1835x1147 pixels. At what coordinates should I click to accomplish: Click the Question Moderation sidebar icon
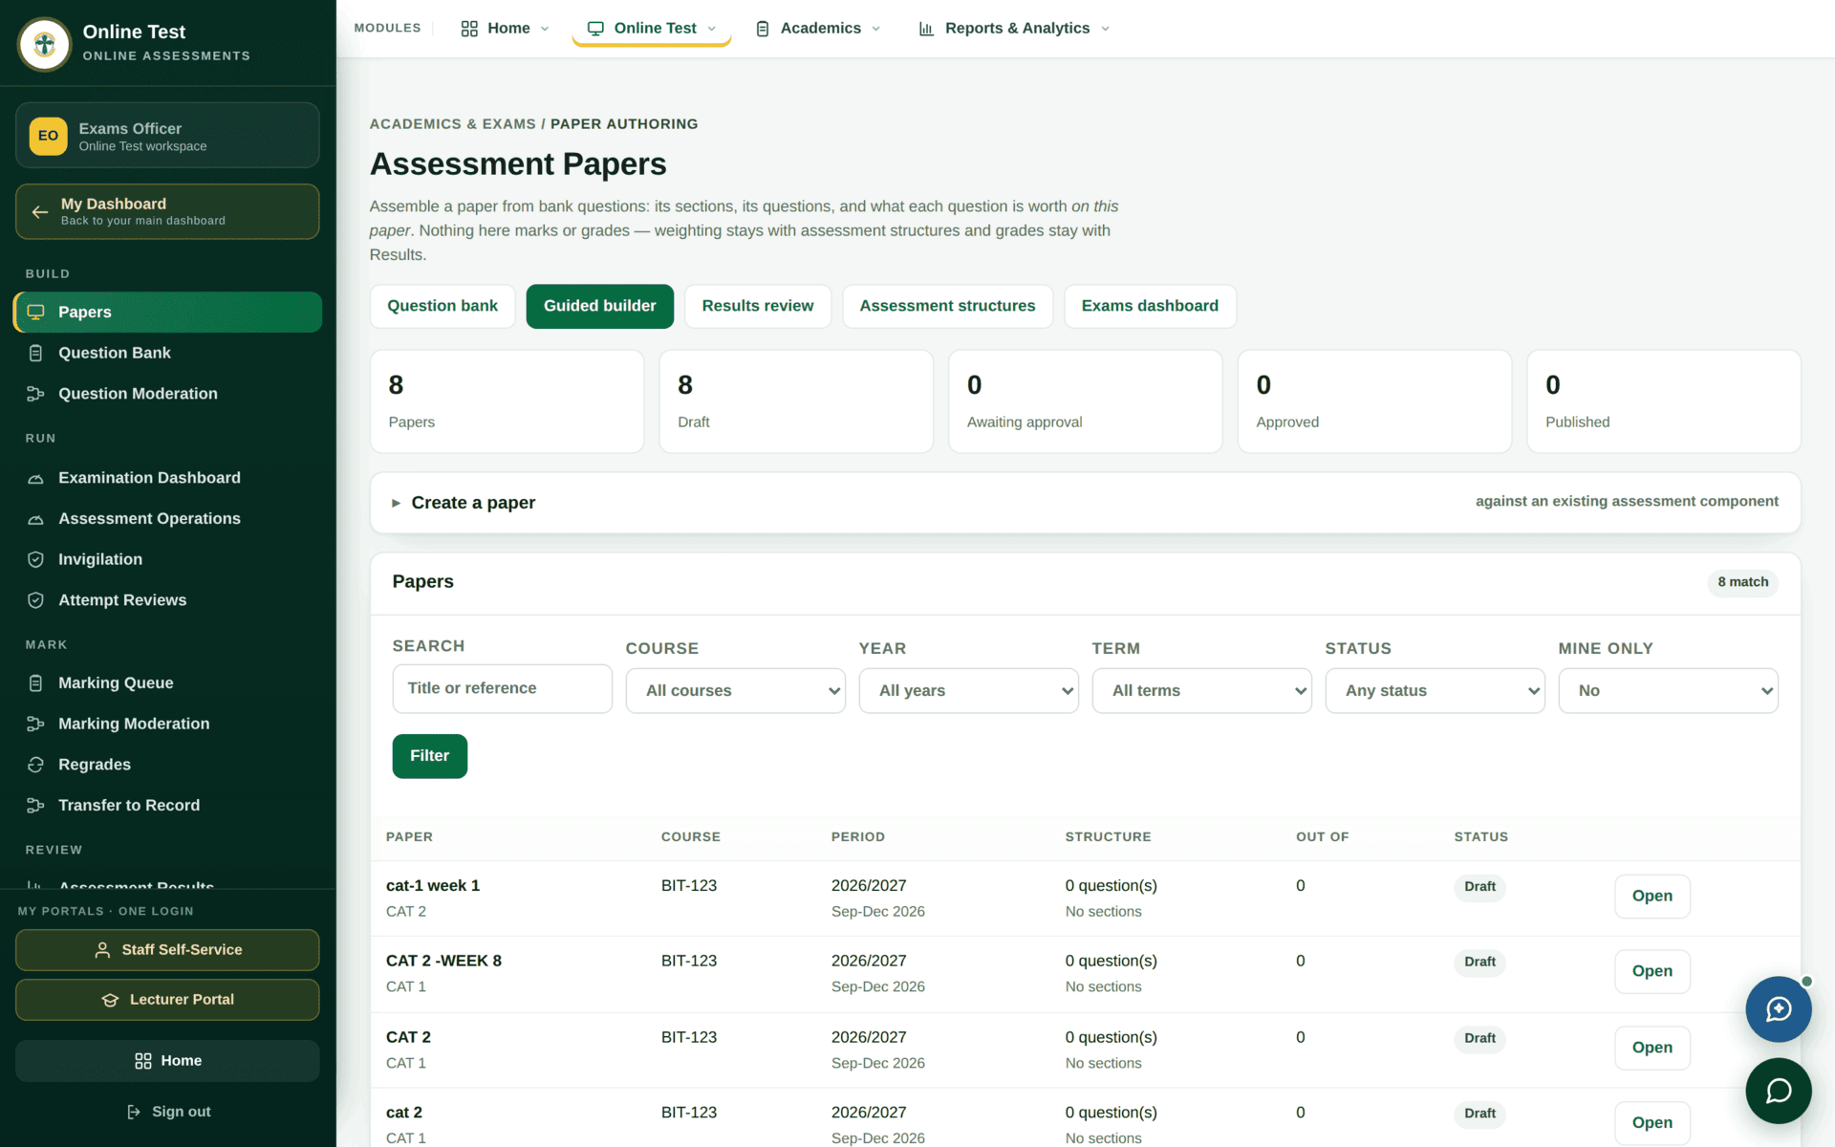36,394
